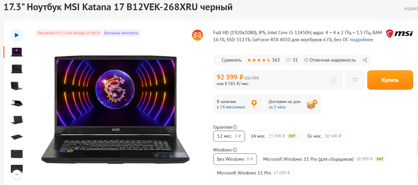Open the 31 comments icon
Screen dimensions: 418x185
coord(292,60)
